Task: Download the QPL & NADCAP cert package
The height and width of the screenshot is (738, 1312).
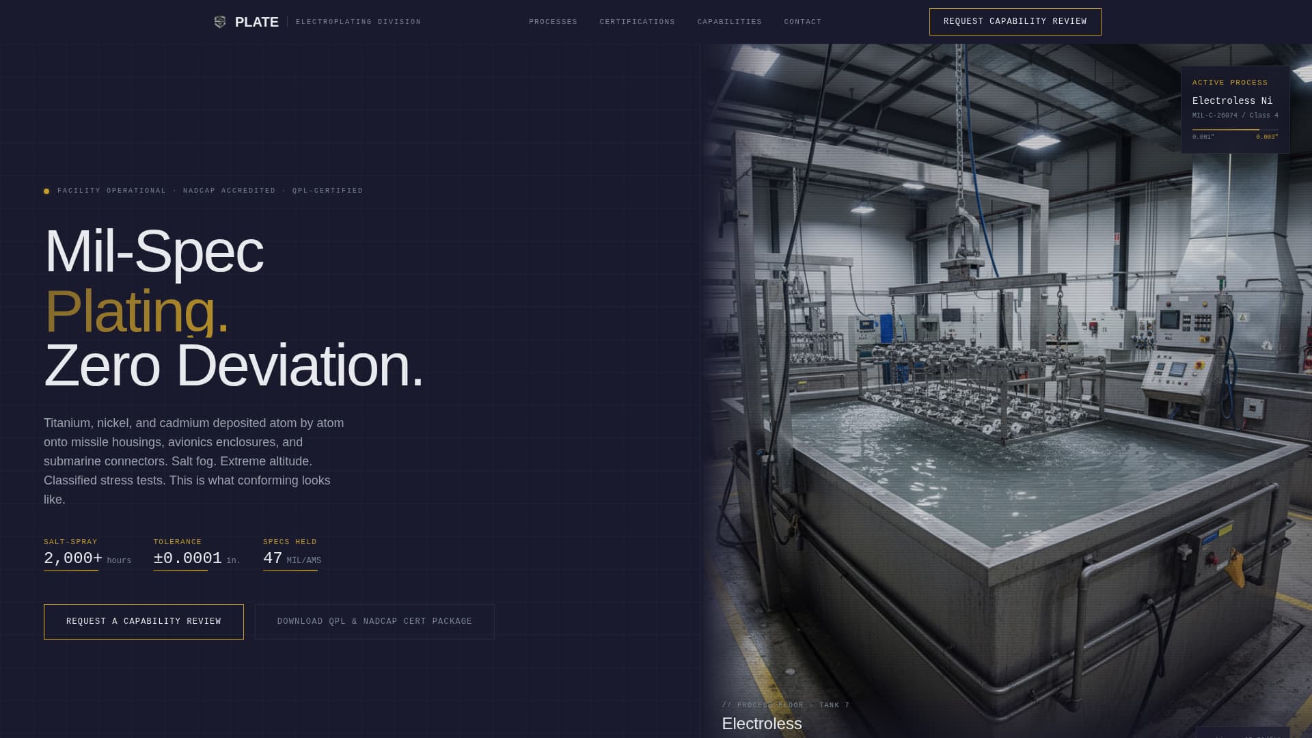Action: point(374,621)
